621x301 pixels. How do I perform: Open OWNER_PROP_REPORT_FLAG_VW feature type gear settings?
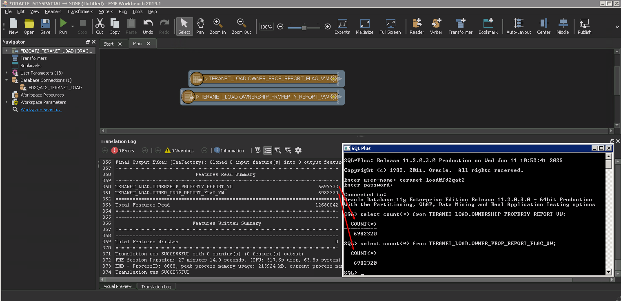pyautogui.click(x=333, y=79)
